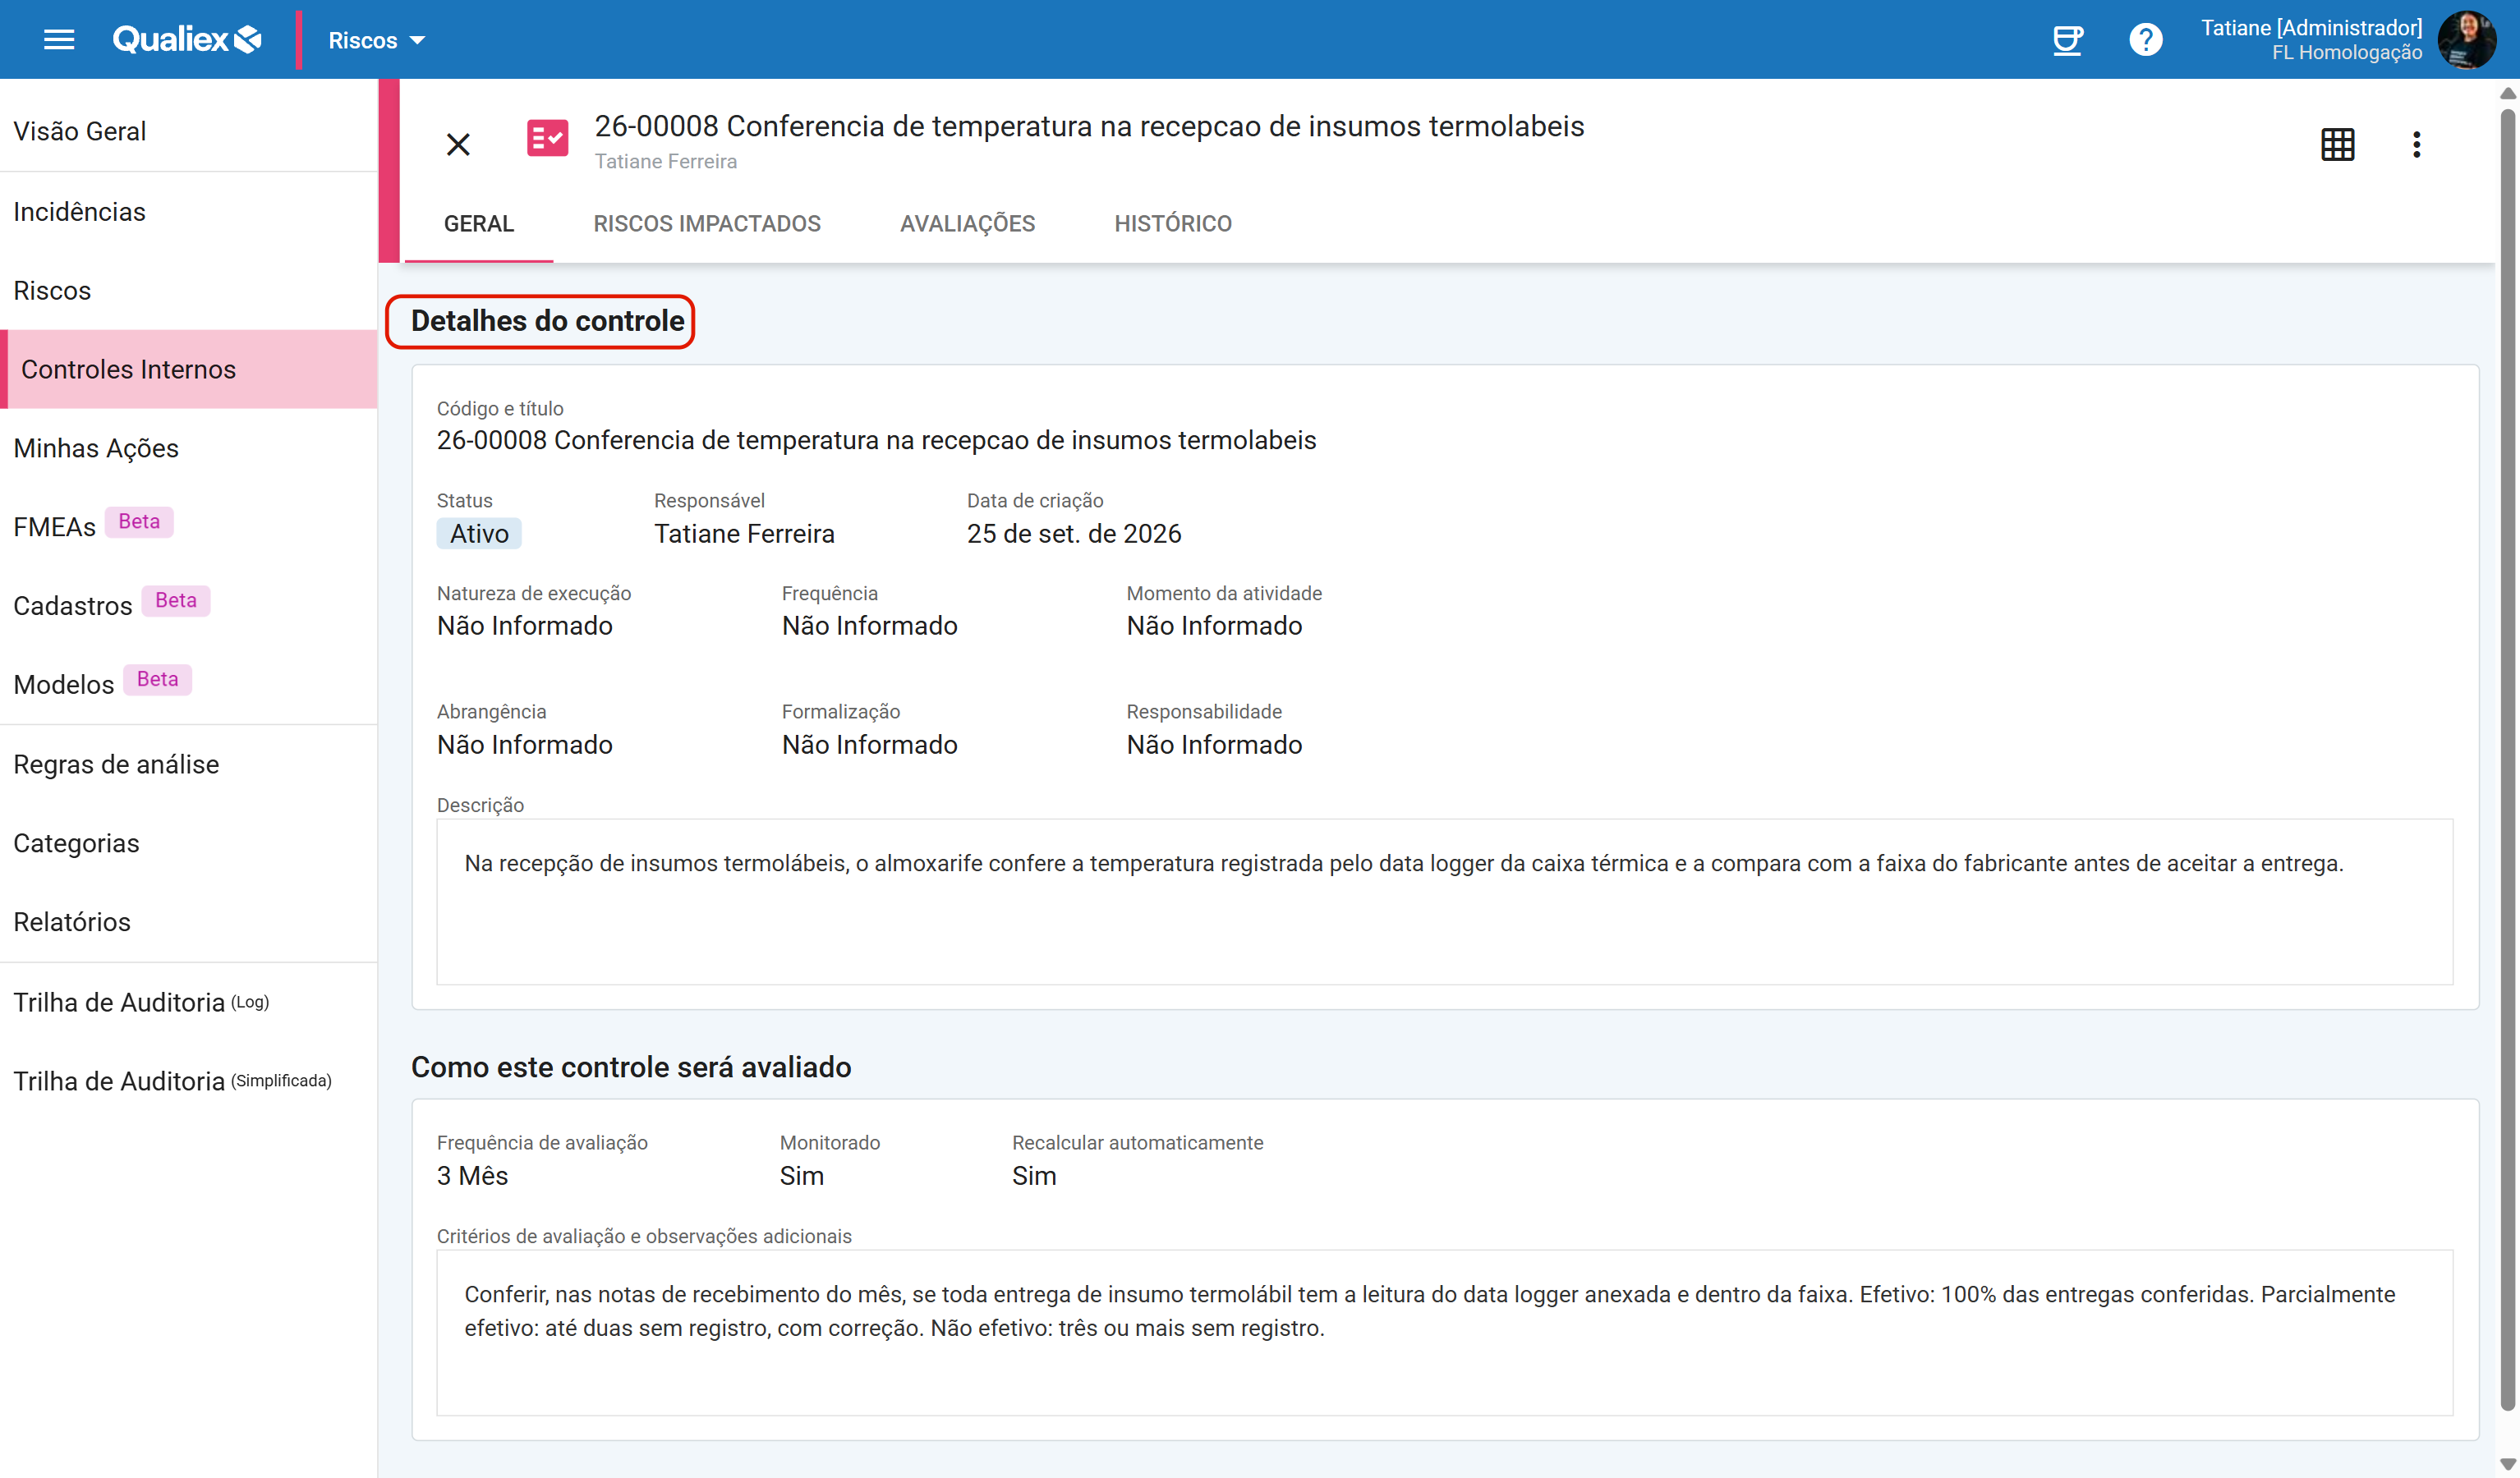This screenshot has width=2520, height=1478.
Task: Switch to the Avaliações tab
Action: [x=967, y=223]
